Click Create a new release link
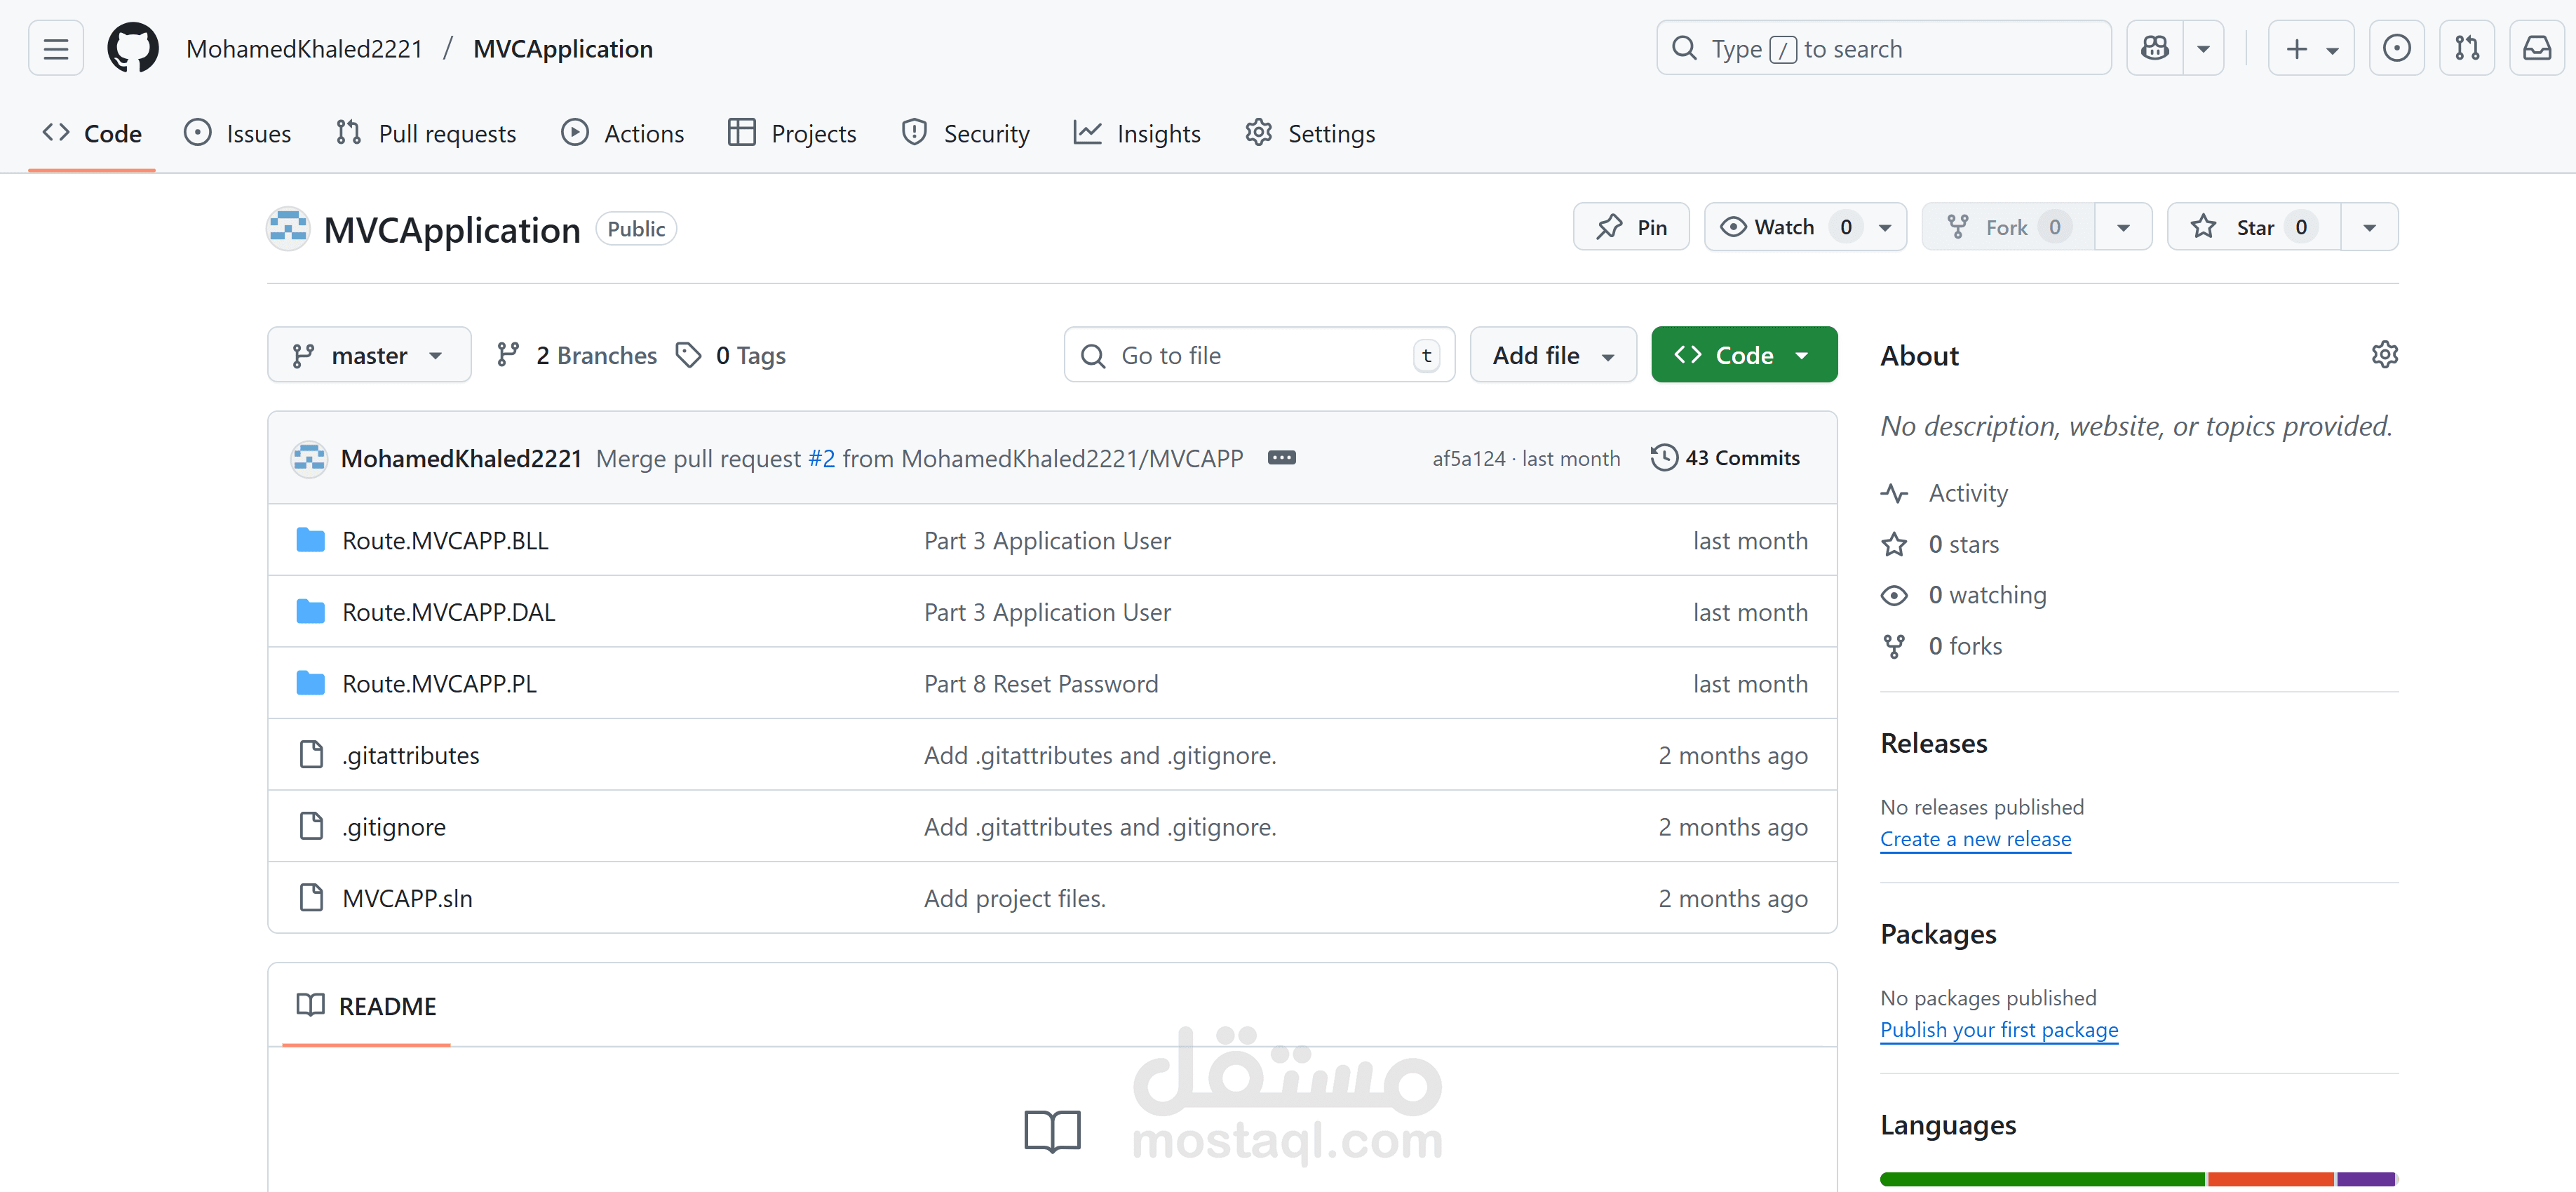Image resolution: width=2576 pixels, height=1192 pixels. click(x=1975, y=839)
